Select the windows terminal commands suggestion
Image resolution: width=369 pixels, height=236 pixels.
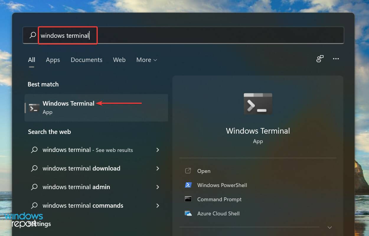coord(84,206)
